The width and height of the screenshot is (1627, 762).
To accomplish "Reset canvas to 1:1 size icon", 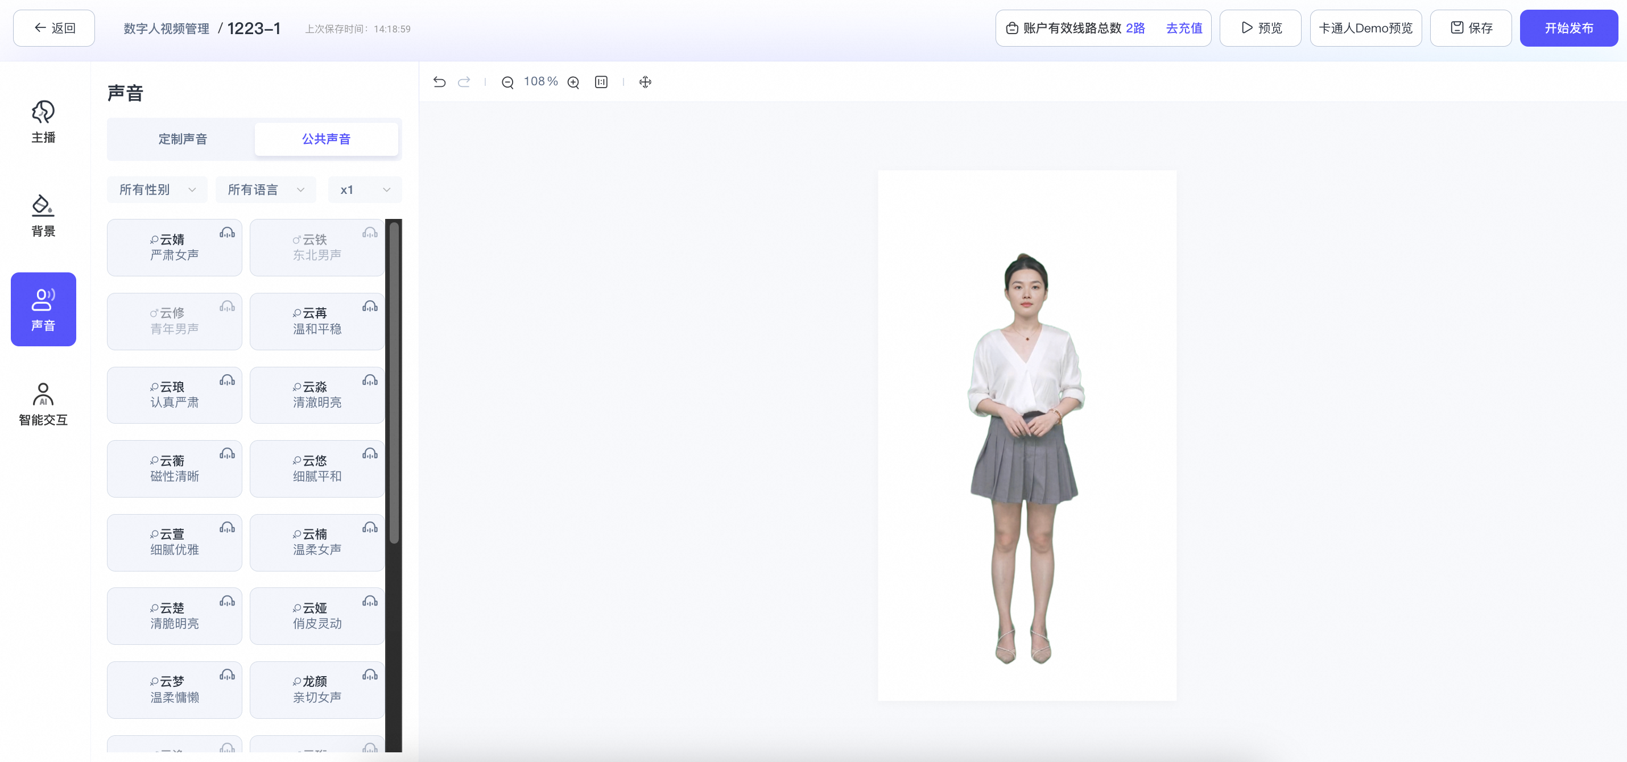I will coord(601,82).
